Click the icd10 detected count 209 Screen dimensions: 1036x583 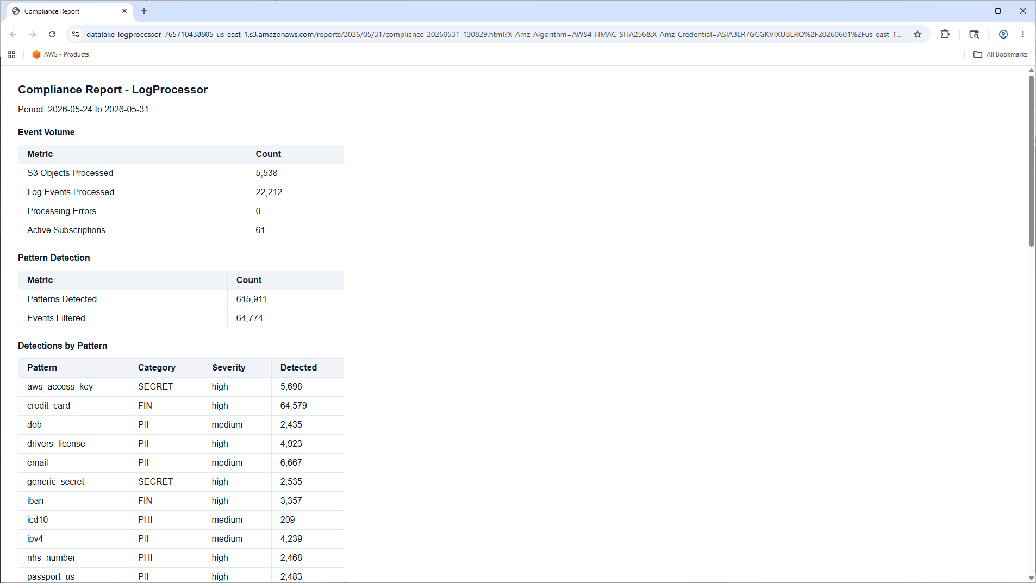288,519
